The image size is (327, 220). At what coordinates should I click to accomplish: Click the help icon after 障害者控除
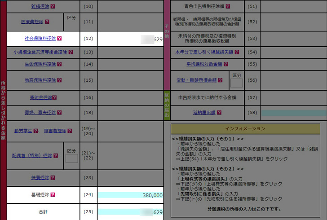(70, 131)
